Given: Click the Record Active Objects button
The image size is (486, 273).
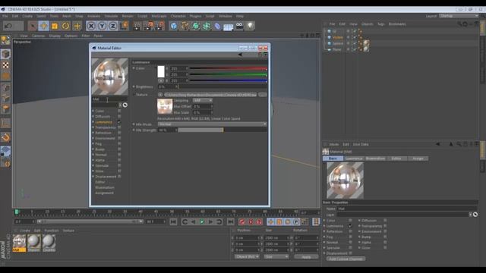Looking at the screenshot, I should coord(242,221).
